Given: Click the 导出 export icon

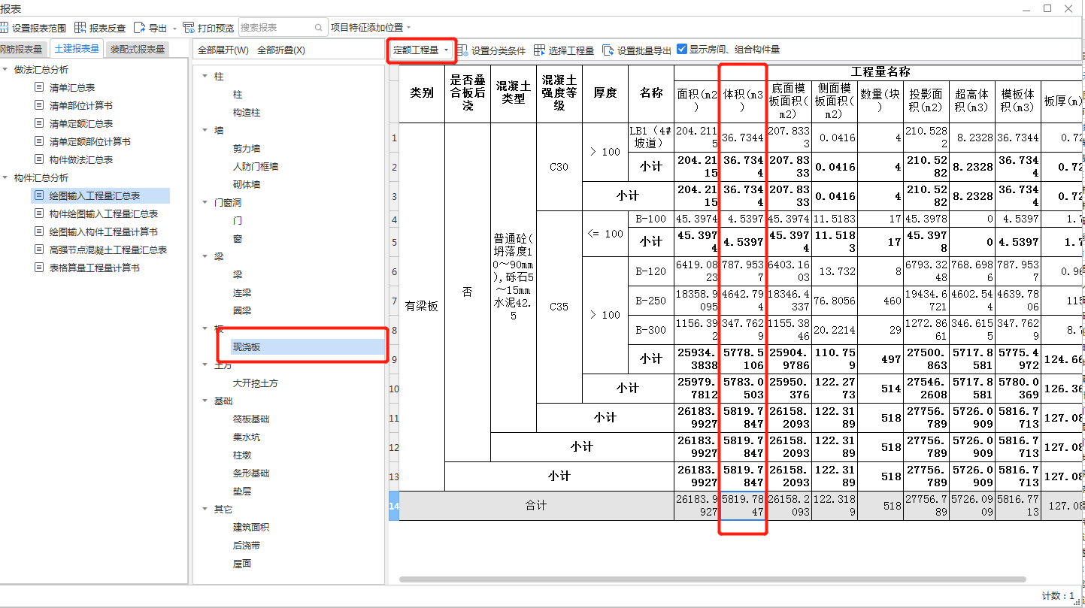Looking at the screenshot, I should pyautogui.click(x=139, y=28).
